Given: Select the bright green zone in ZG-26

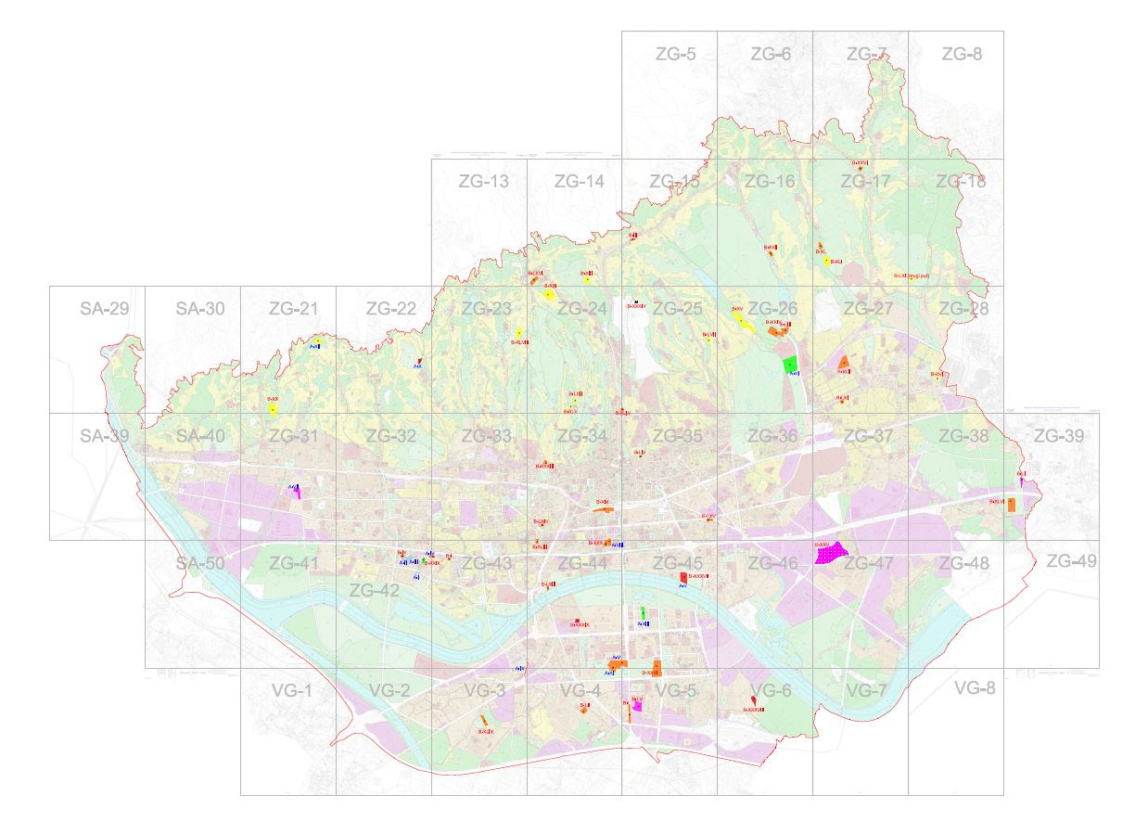Looking at the screenshot, I should pos(791,364).
